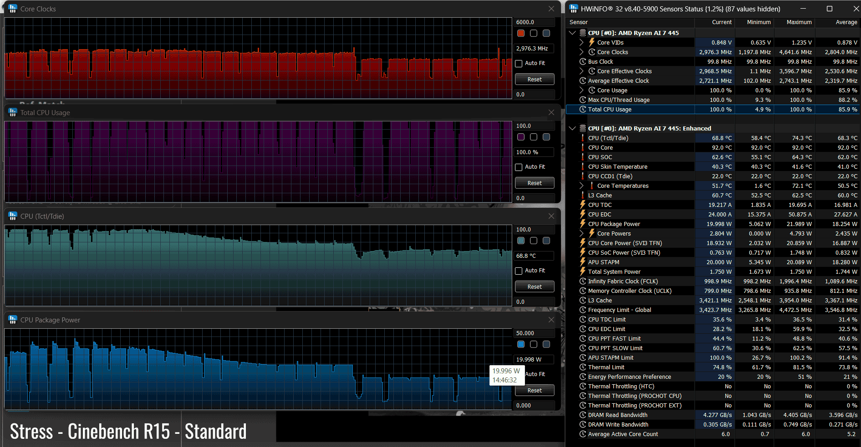The image size is (861, 447).
Task: Click the icon for Energy Performance Preference
Action: tap(582, 377)
